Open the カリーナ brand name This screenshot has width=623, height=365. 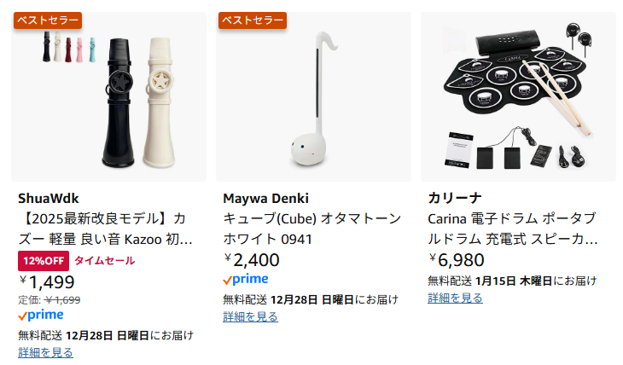click(456, 199)
